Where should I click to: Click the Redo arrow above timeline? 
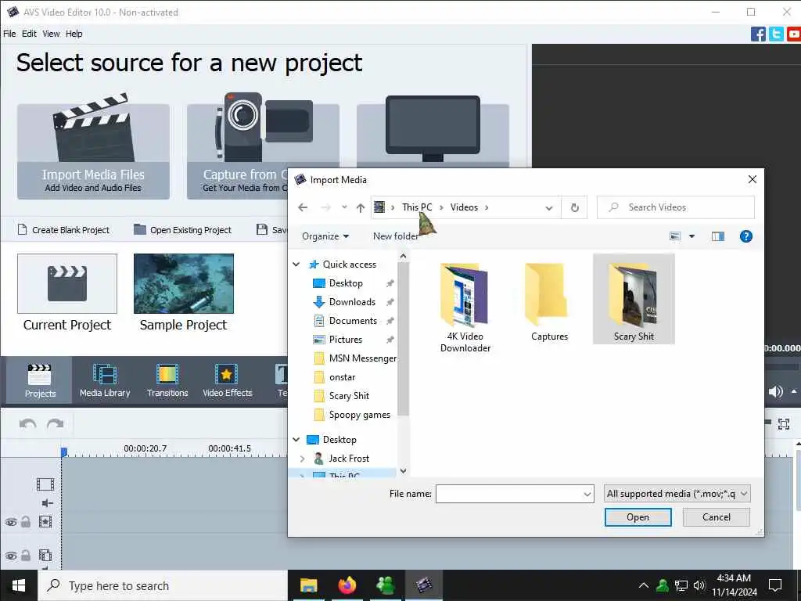point(56,424)
